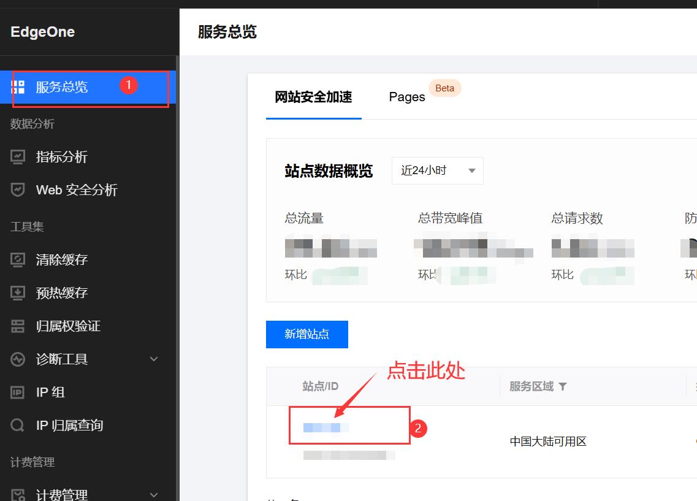The height and width of the screenshot is (501, 697).
Task: Expand the 计费管理 submenu chevron
Action: 154,494
